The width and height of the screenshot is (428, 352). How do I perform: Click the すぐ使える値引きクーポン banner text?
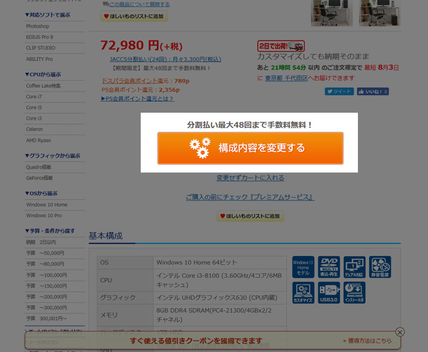(x=196, y=341)
